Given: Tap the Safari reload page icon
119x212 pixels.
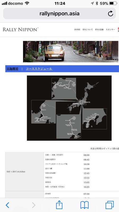Looking at the screenshot, I should click(x=111, y=14).
